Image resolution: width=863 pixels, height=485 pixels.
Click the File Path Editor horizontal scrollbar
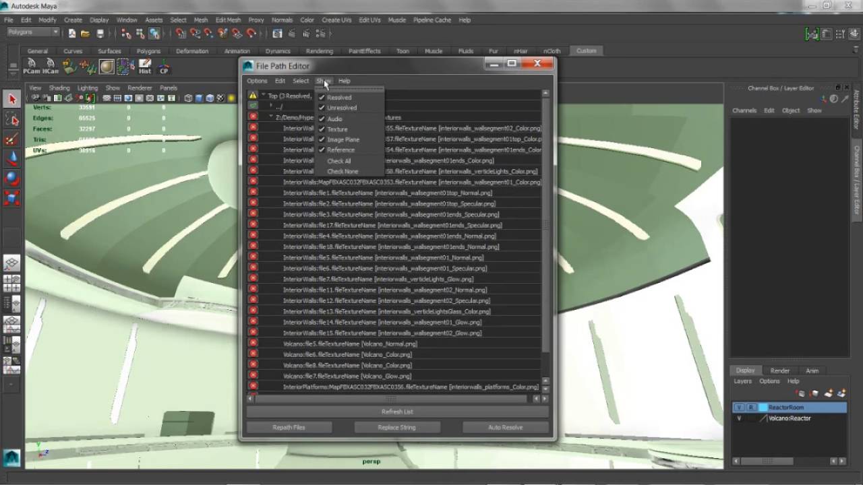pyautogui.click(x=391, y=399)
